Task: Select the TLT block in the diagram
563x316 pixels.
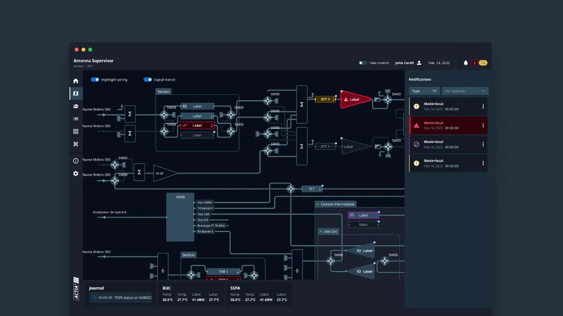Action: [x=312, y=189]
